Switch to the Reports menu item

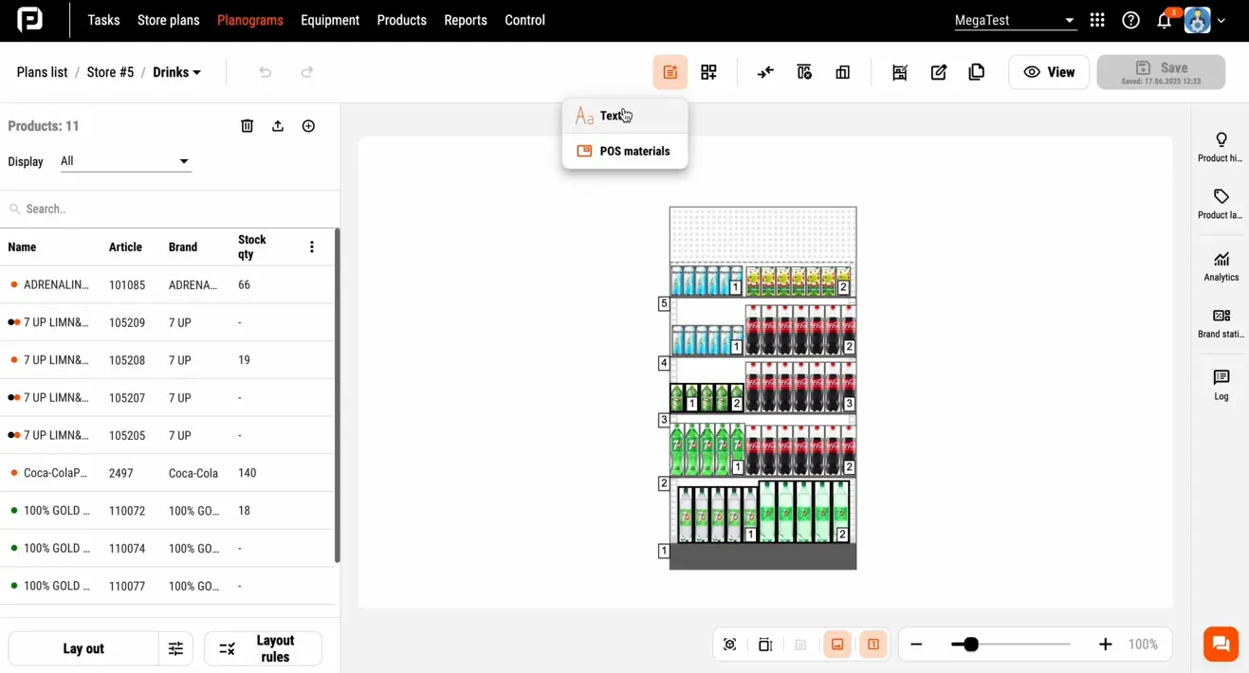(x=466, y=19)
